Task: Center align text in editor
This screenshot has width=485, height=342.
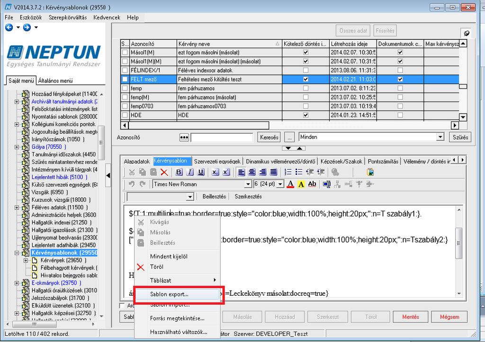Action: [252, 172]
